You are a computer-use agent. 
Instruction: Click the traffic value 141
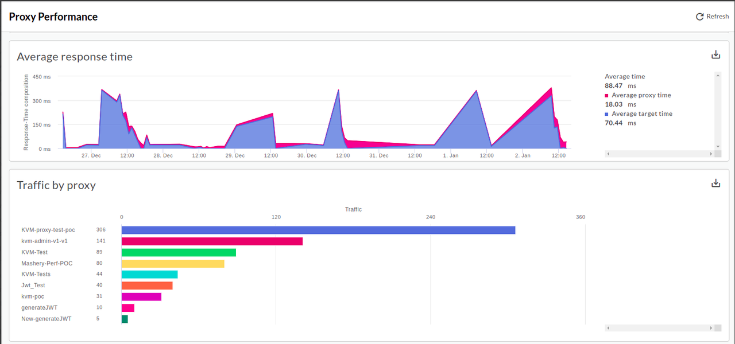(x=101, y=241)
